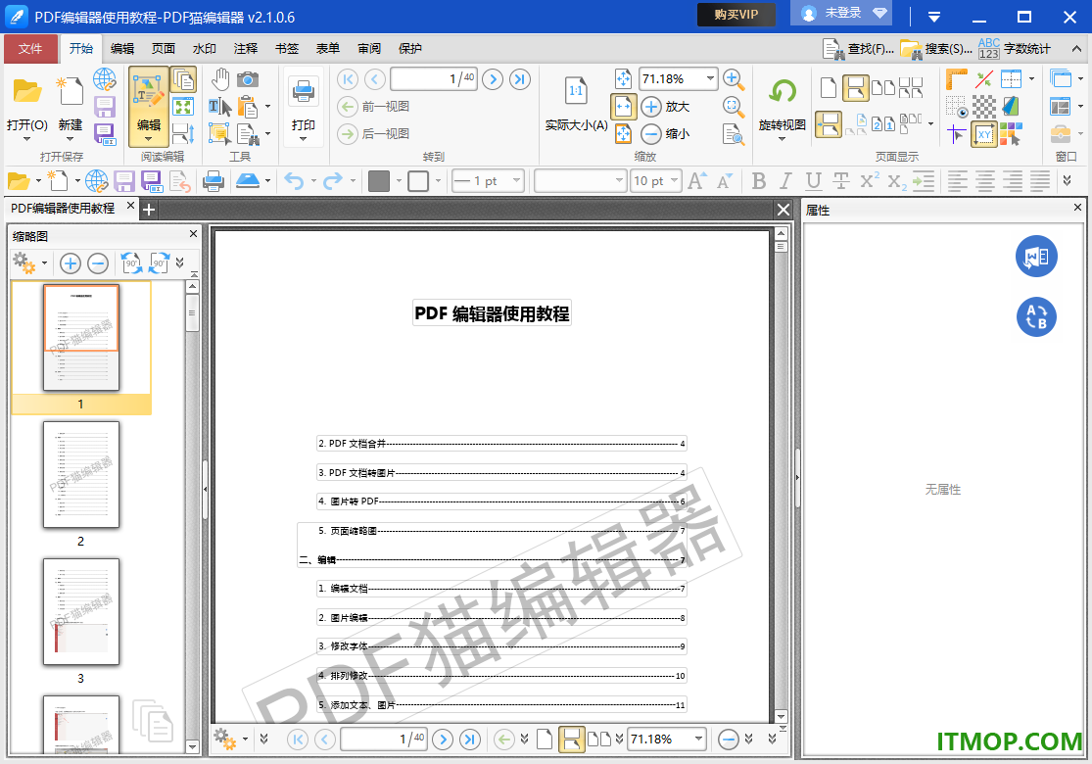Screen dimensions: 1092x764
Task: Rotate the view with 旋转视图
Action: click(x=783, y=92)
